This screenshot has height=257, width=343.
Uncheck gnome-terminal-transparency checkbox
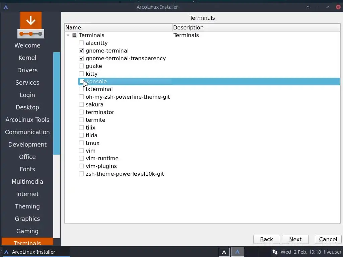pyautogui.click(x=81, y=58)
